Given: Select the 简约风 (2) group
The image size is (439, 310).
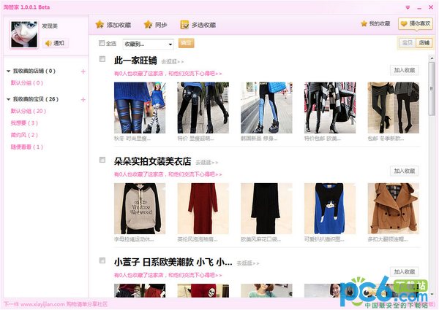Looking at the screenshot, I should click(24, 135).
